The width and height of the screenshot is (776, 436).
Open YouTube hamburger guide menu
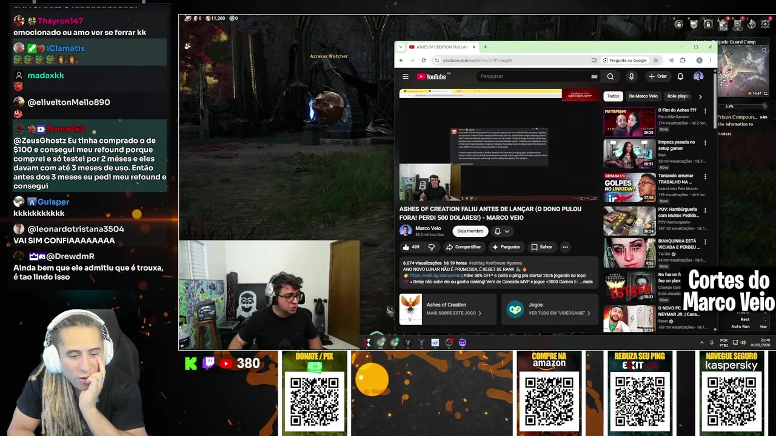[406, 76]
